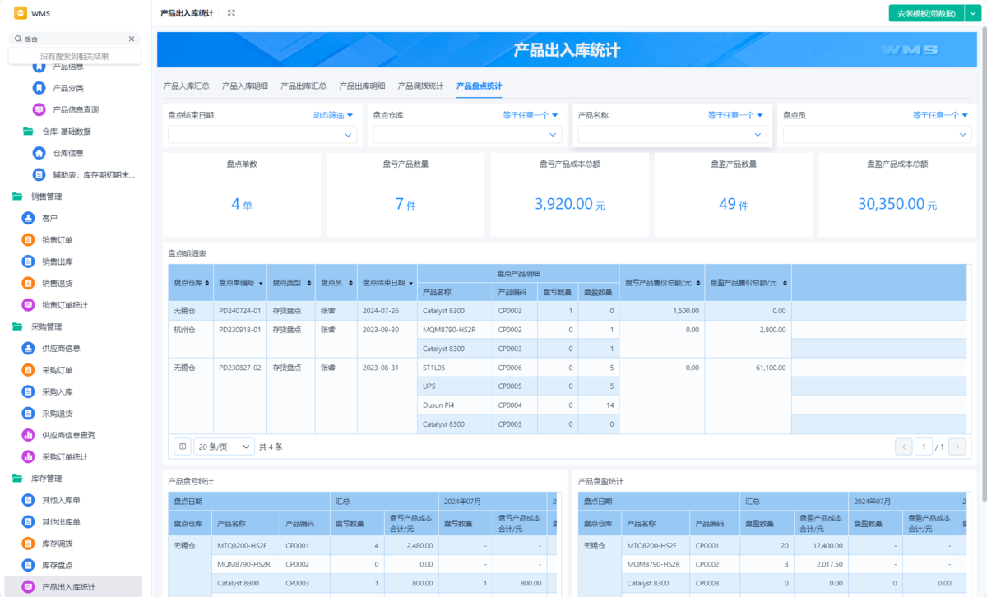987x597 pixels.
Task: Switch to the 产品出库明细 tab
Action: click(362, 86)
